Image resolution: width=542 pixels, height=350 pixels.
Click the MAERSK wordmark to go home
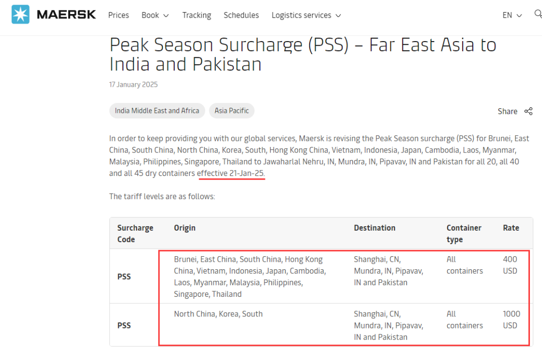pos(66,15)
